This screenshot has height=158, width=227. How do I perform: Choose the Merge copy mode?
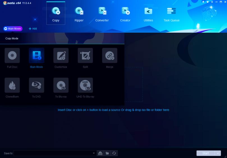coord(110,56)
